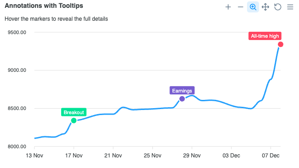Click the 'Annotations with Tooltips' chart title
Viewport: 299px width, 168px height.
pos(44,6)
